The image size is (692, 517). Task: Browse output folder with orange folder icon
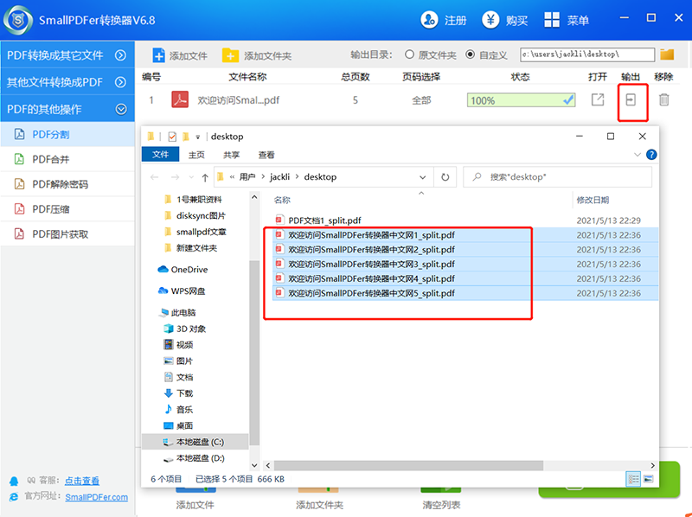[667, 54]
